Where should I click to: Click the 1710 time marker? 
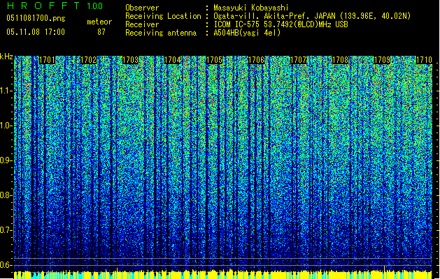(x=424, y=60)
